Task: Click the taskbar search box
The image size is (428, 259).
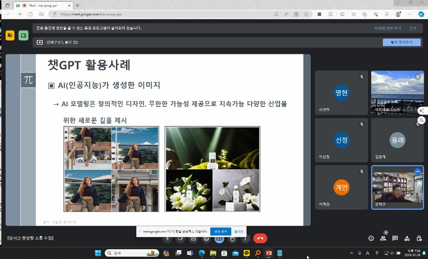Action: (133, 253)
